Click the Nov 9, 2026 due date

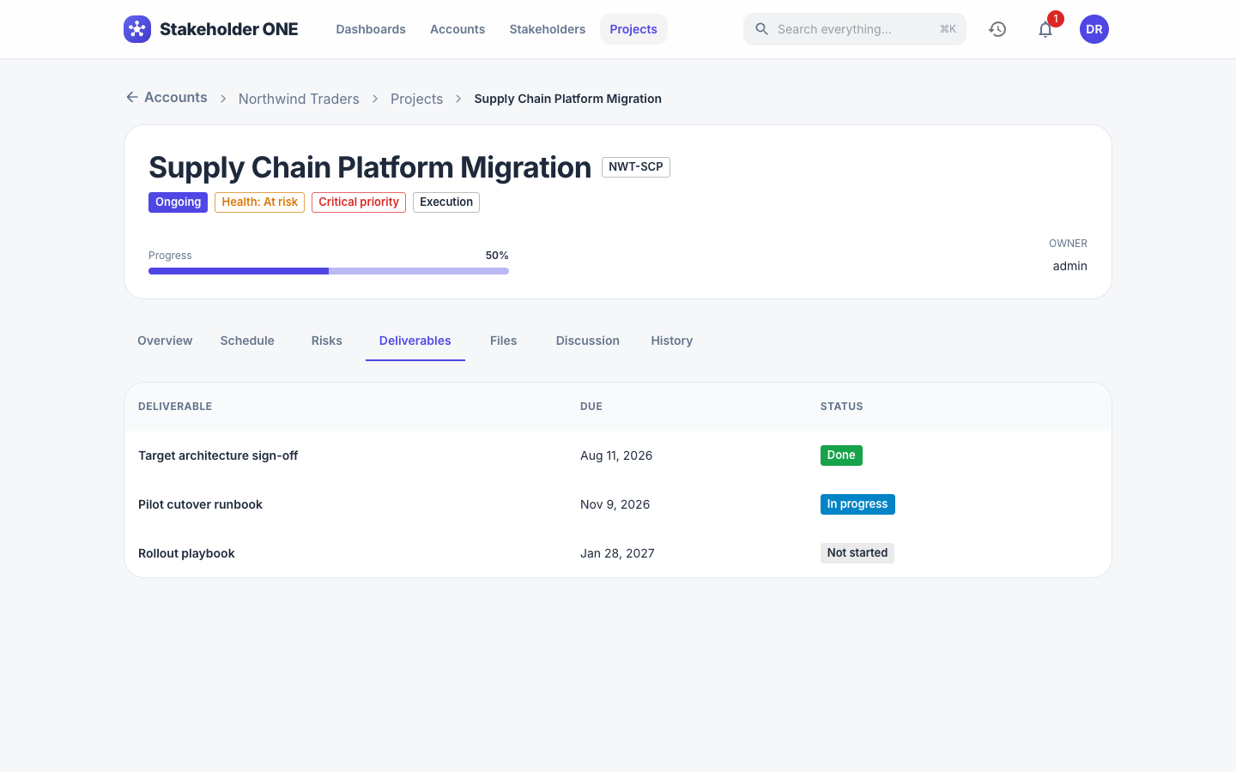coord(615,504)
